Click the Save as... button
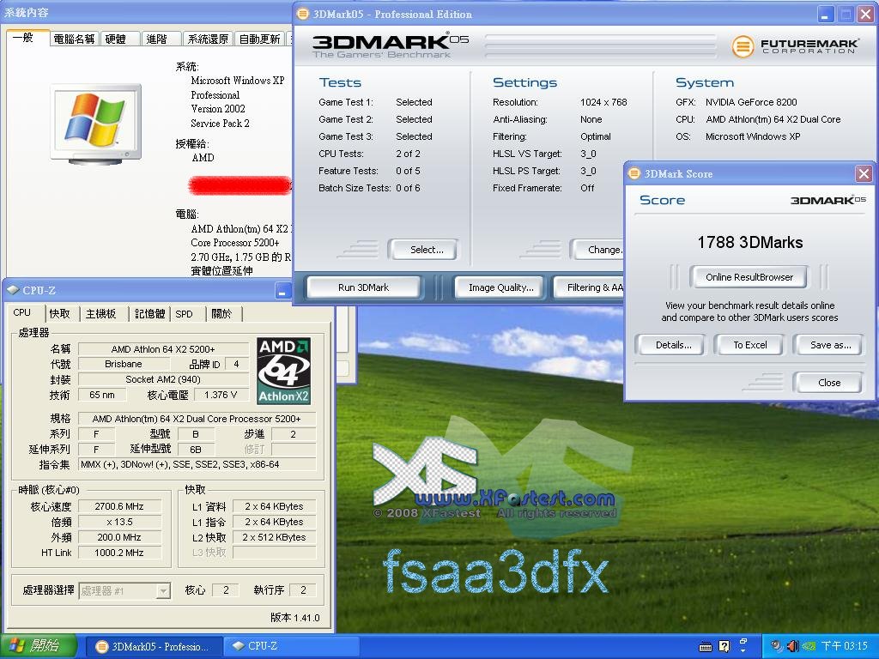Image resolution: width=879 pixels, height=659 pixels. click(830, 345)
